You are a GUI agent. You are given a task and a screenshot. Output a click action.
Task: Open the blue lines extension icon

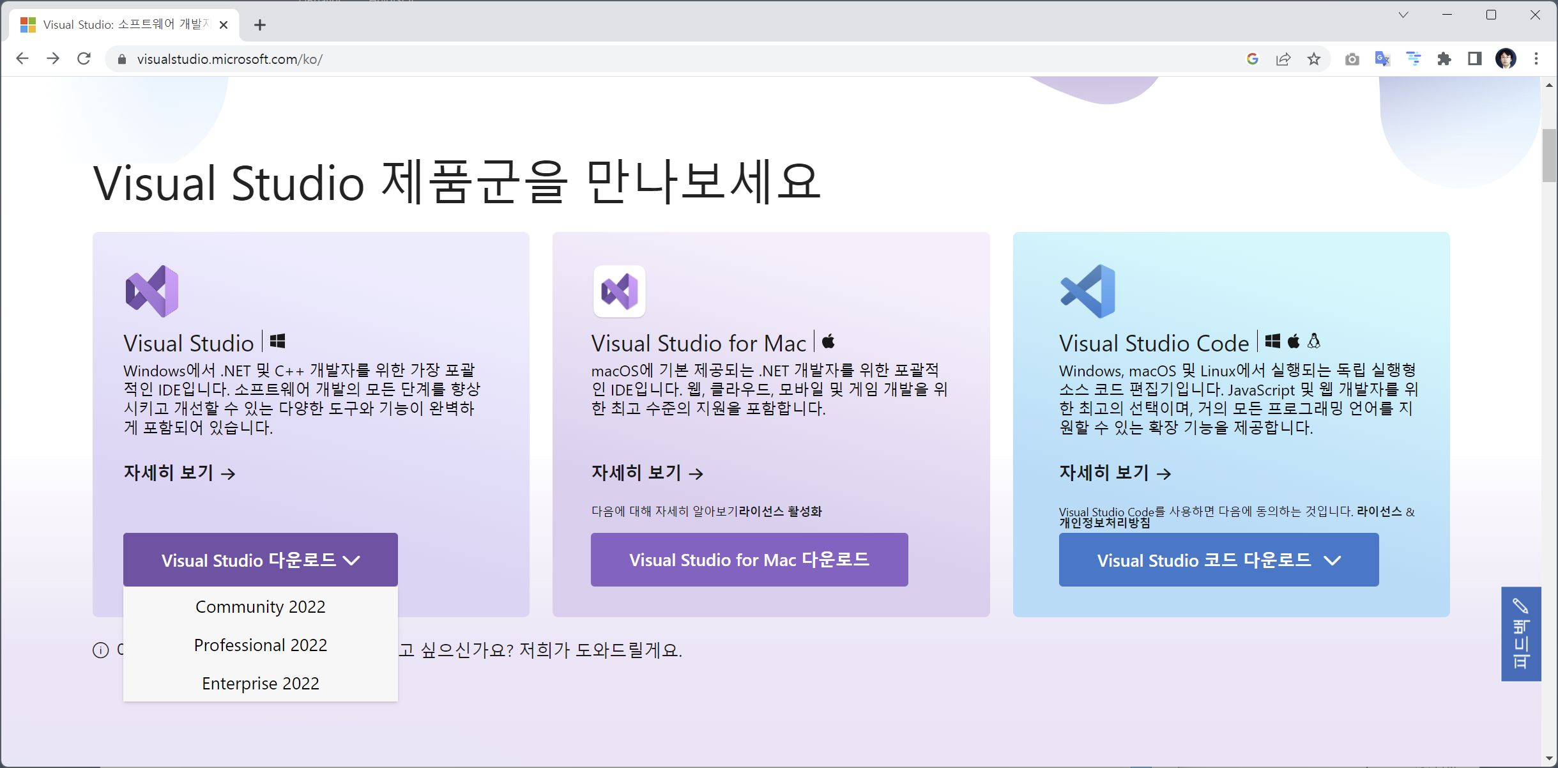(x=1413, y=59)
